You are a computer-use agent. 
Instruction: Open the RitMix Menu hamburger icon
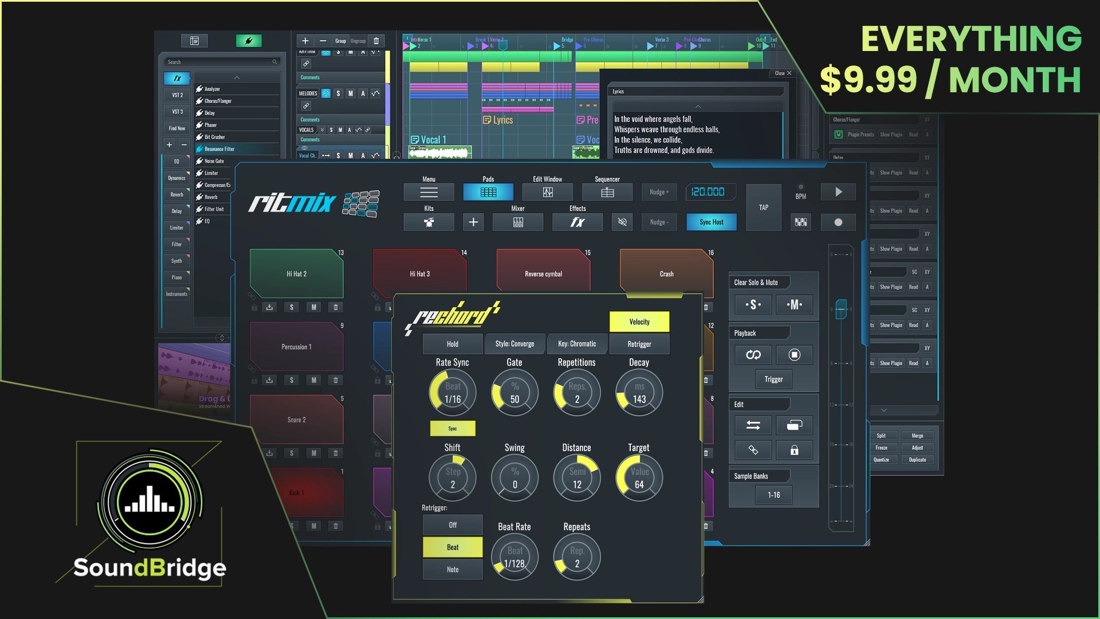(429, 193)
